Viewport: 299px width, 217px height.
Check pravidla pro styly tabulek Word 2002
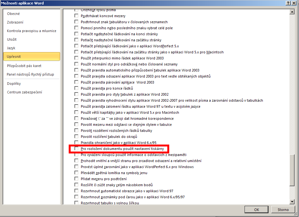pyautogui.click(x=76, y=94)
